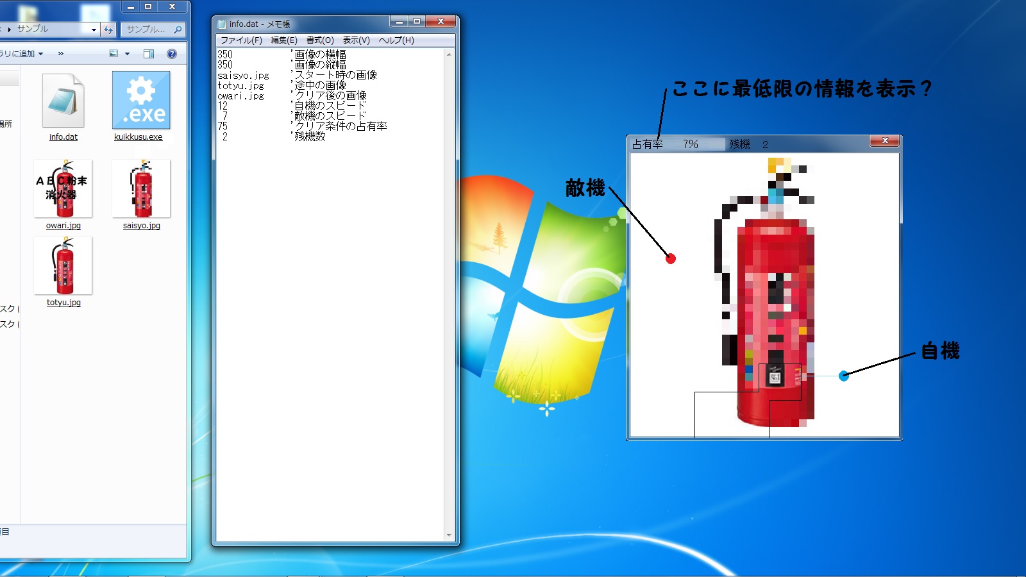Open the 編集(E) menu in Notepad
The image size is (1026, 577).
284,40
